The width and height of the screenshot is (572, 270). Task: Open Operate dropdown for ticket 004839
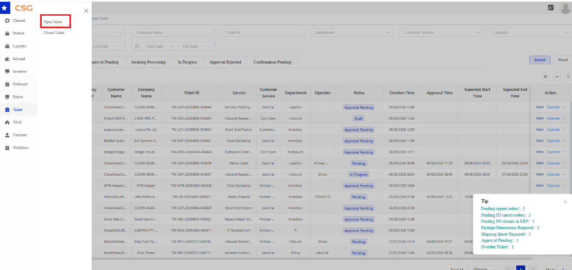[x=555, y=163]
